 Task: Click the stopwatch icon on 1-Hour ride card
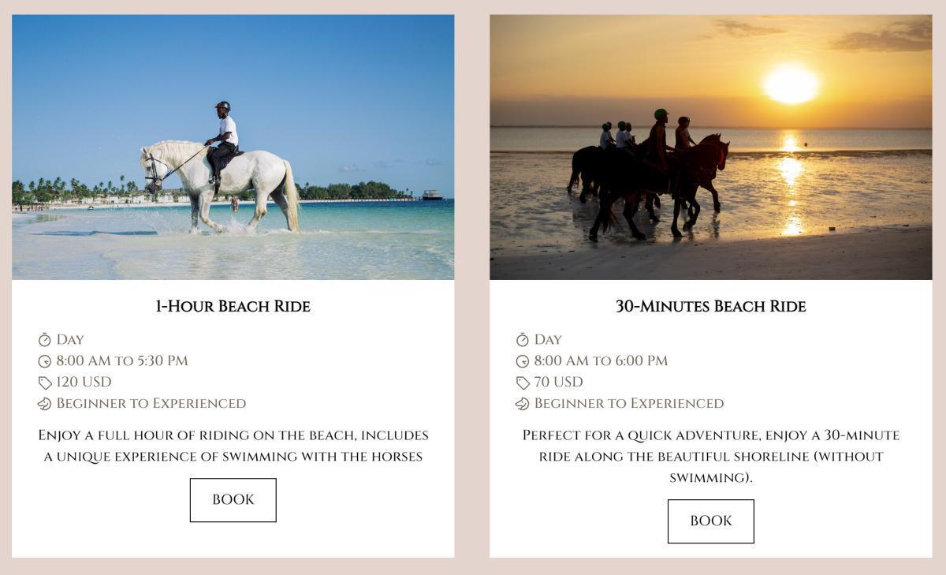click(x=44, y=340)
